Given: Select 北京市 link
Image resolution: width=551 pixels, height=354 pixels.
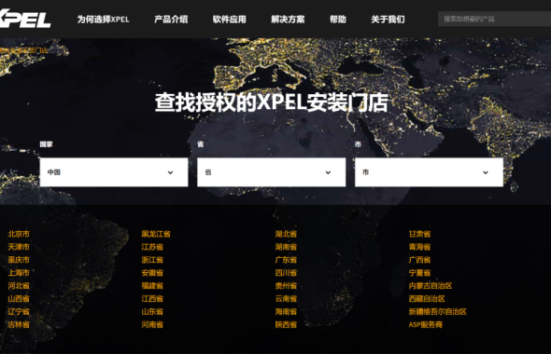Looking at the screenshot, I should click(x=19, y=234).
